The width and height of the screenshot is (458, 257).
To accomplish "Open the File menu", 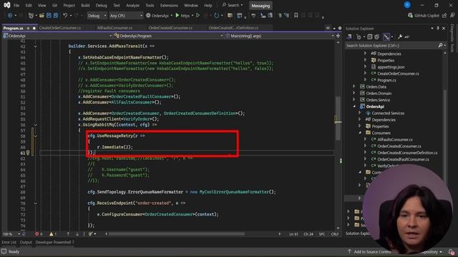I will 16,5.
